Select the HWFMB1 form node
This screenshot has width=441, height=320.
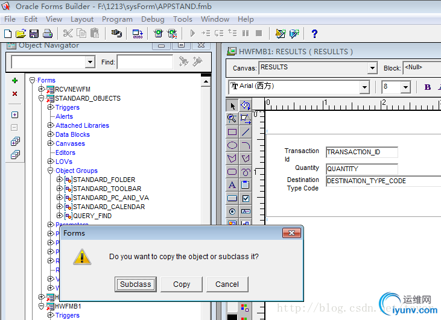[x=68, y=306]
